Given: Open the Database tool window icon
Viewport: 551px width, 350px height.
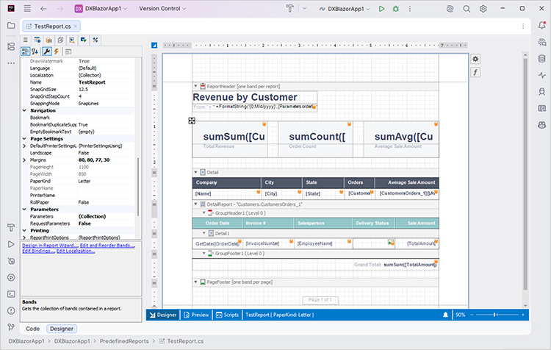Looking at the screenshot, I should tap(542, 58).
